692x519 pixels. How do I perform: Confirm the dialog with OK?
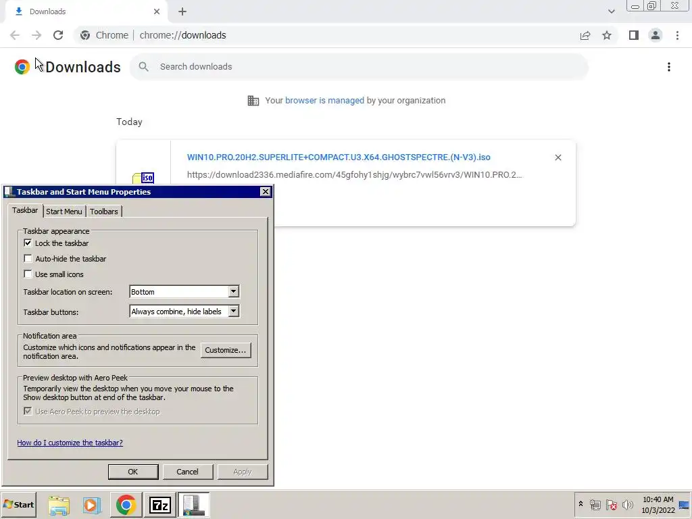pyautogui.click(x=133, y=472)
